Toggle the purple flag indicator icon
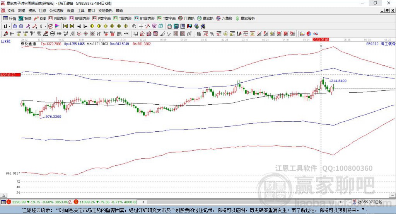Screen dimensions: 396x214 (x=57, y=26)
